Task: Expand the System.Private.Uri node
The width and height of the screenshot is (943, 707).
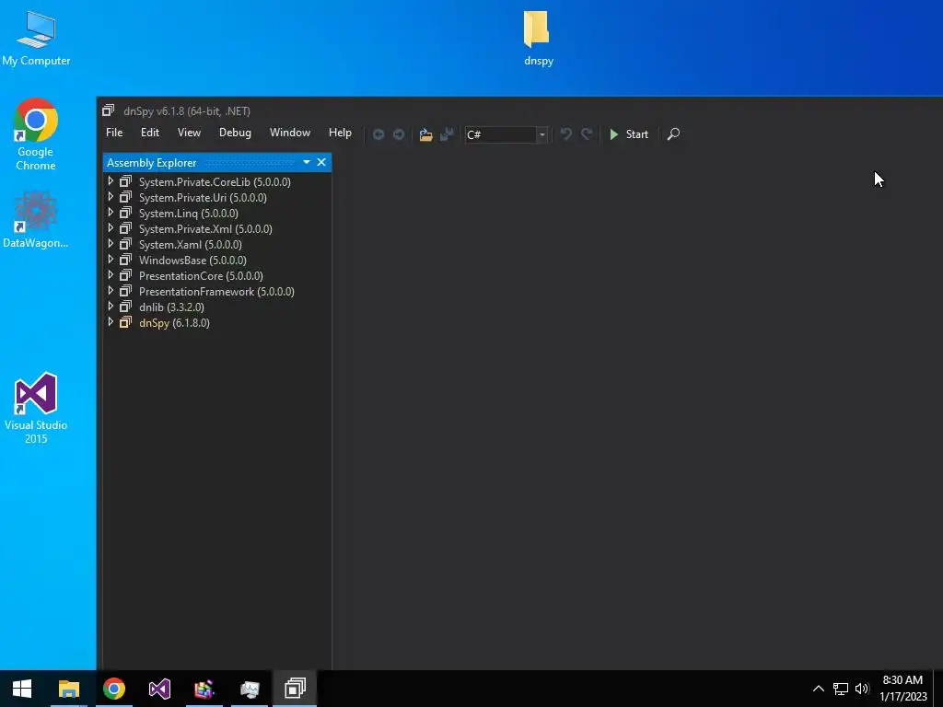Action: click(111, 197)
